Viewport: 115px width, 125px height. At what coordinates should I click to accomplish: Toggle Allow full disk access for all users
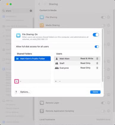[x=97, y=47]
